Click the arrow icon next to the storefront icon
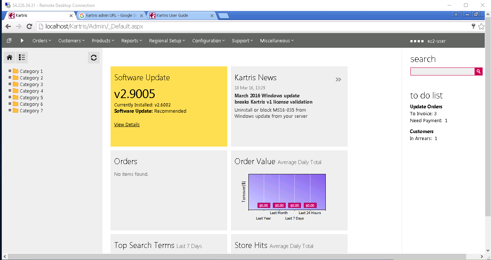 point(22,40)
